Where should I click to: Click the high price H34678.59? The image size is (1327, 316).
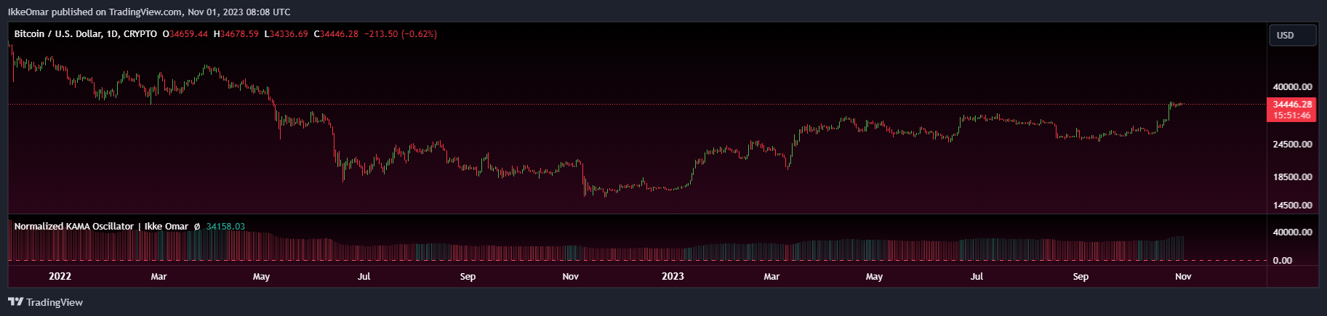pos(236,34)
